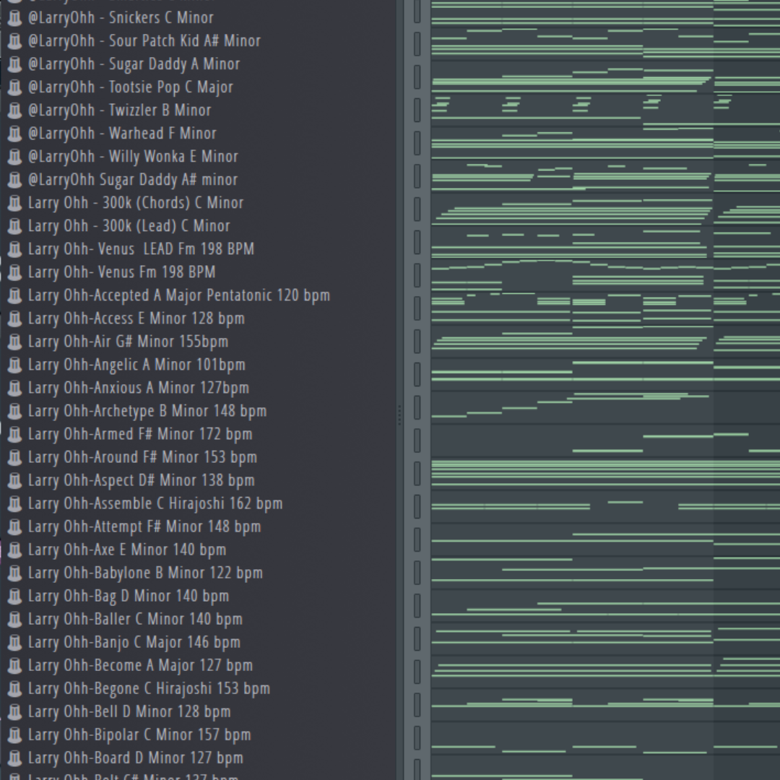Screen dimensions: 780x780
Task: Select Larry Ohh-Assemble C Hirajoshi 162 bpm
Action: 155,503
